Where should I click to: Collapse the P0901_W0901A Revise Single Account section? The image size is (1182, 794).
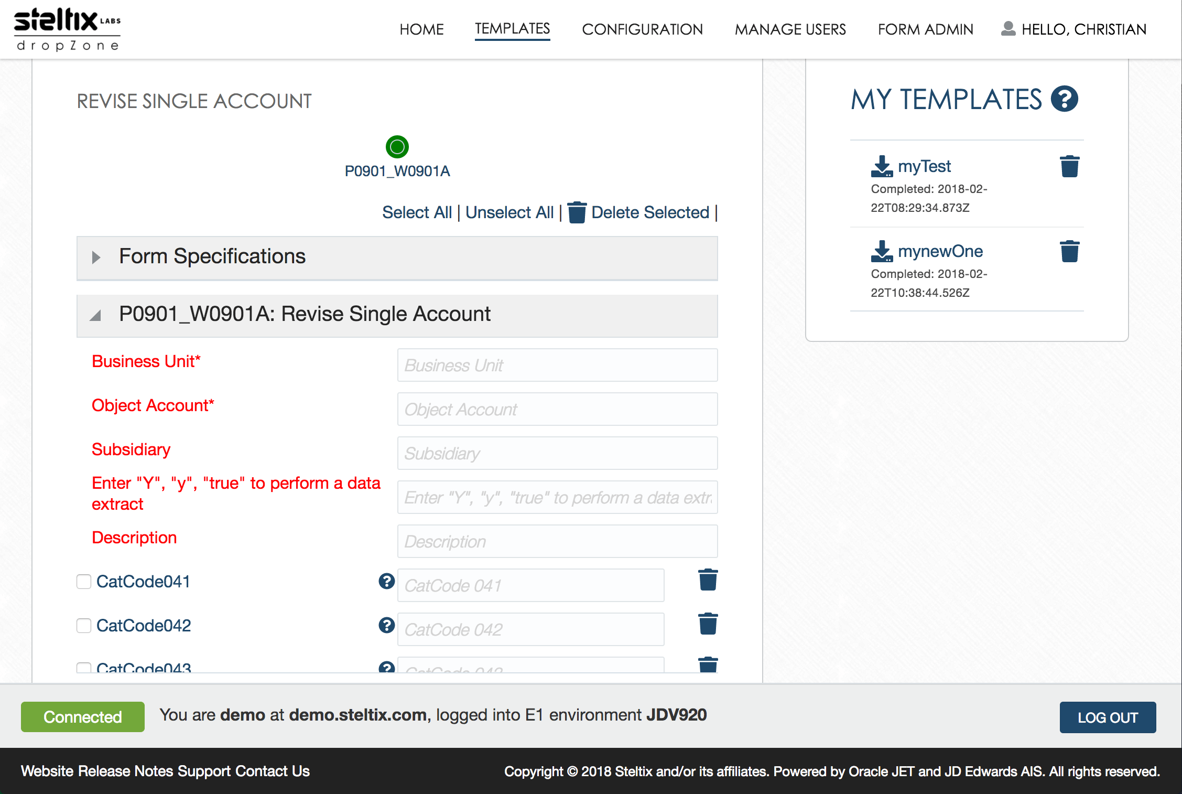tap(95, 315)
